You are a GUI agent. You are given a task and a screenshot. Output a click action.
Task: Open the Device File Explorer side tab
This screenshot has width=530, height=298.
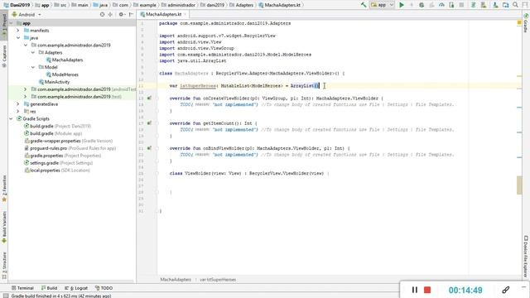click(526, 257)
